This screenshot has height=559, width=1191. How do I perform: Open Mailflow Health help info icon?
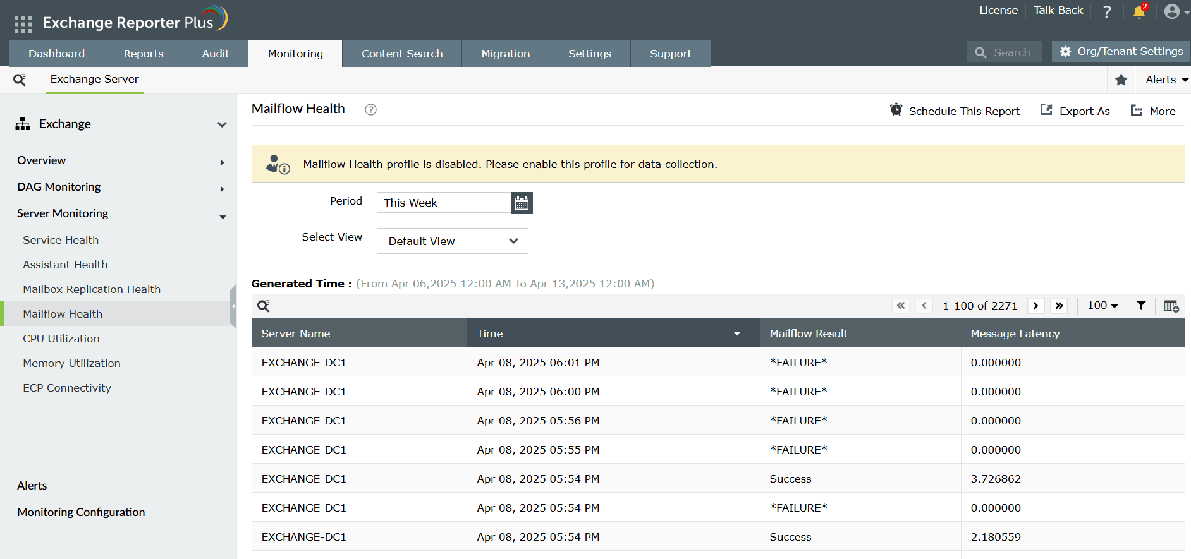[370, 110]
